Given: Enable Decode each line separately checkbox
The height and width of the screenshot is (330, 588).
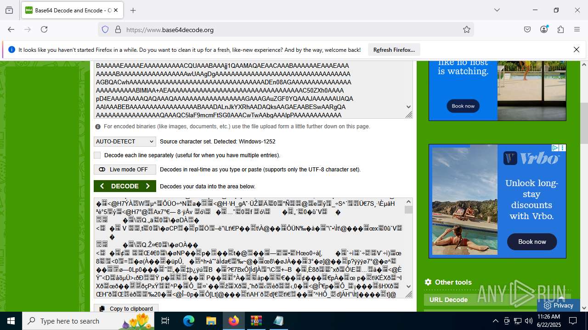Looking at the screenshot, I should [x=97, y=155].
